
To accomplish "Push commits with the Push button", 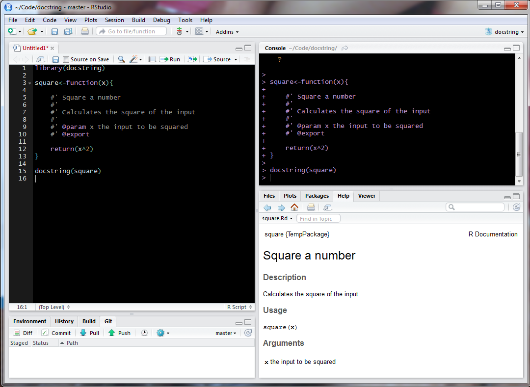I will click(x=119, y=333).
